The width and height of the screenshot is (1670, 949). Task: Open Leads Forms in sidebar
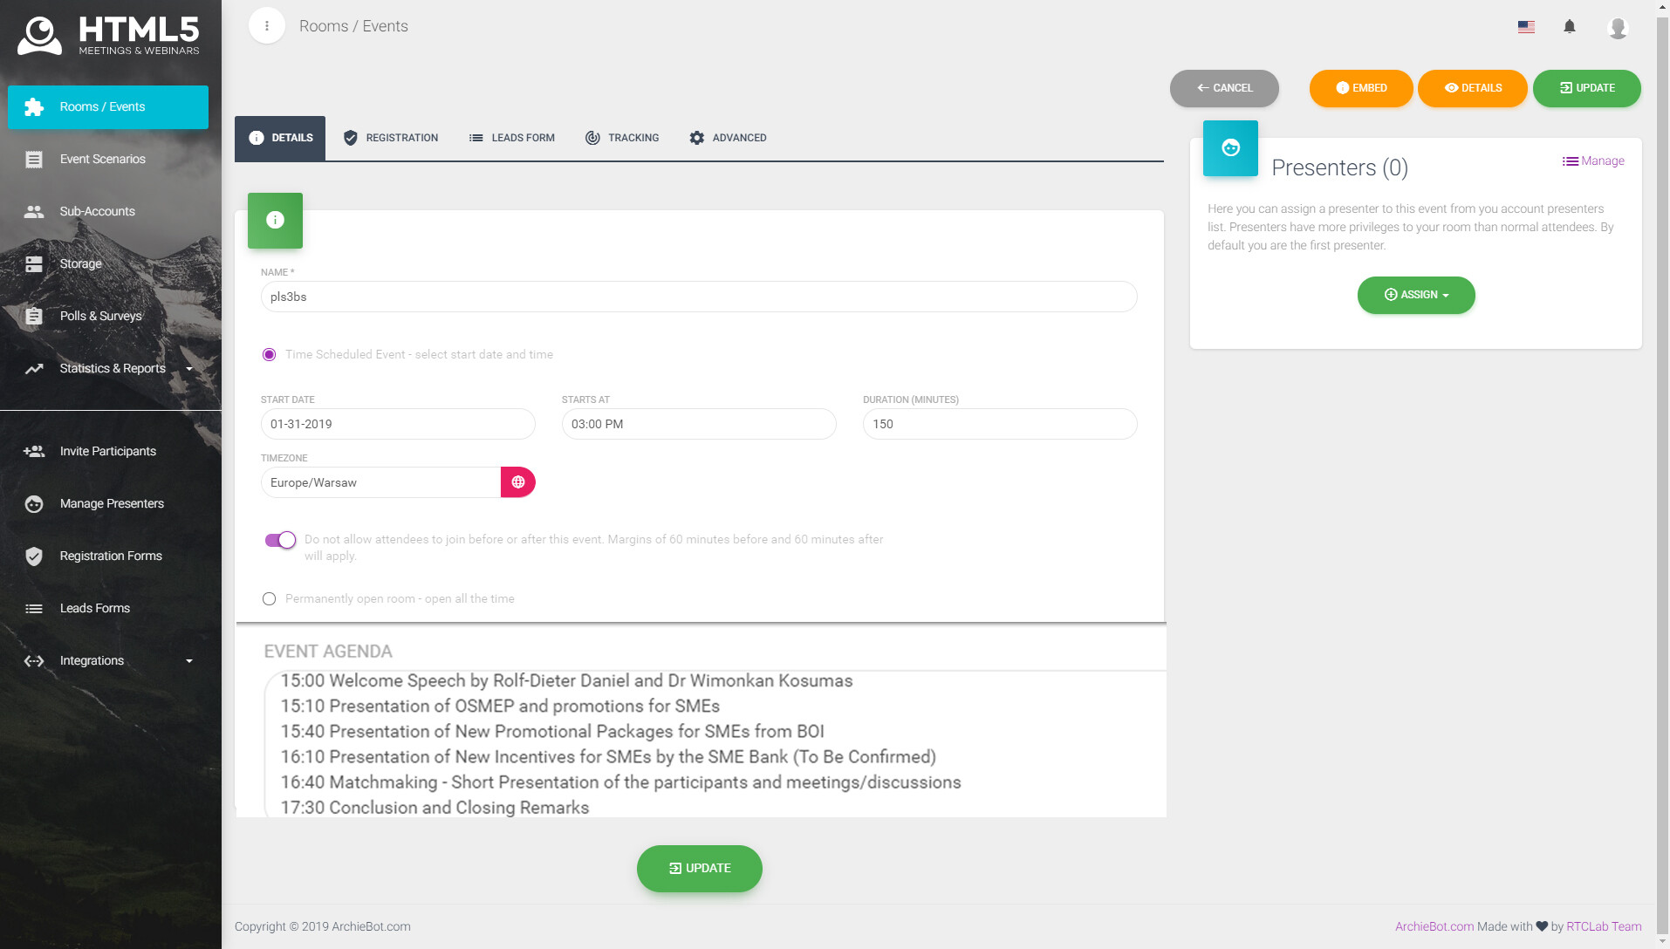pyautogui.click(x=108, y=609)
